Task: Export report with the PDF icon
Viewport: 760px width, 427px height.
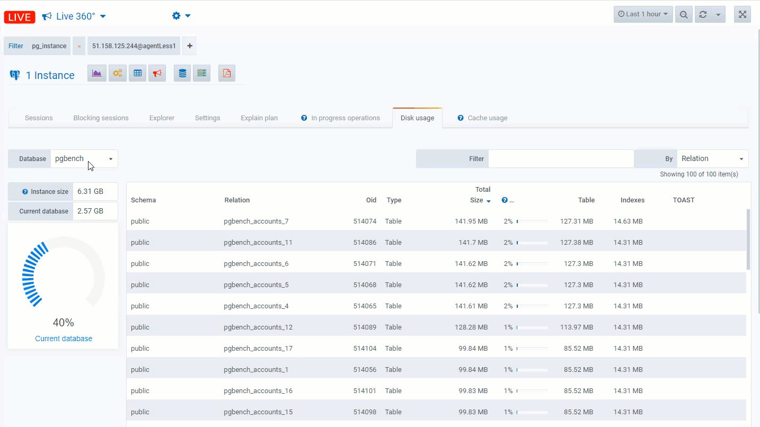Action: tap(226, 73)
